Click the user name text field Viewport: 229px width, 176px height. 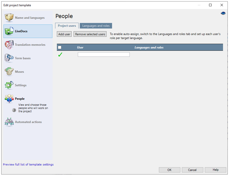[x=104, y=54]
